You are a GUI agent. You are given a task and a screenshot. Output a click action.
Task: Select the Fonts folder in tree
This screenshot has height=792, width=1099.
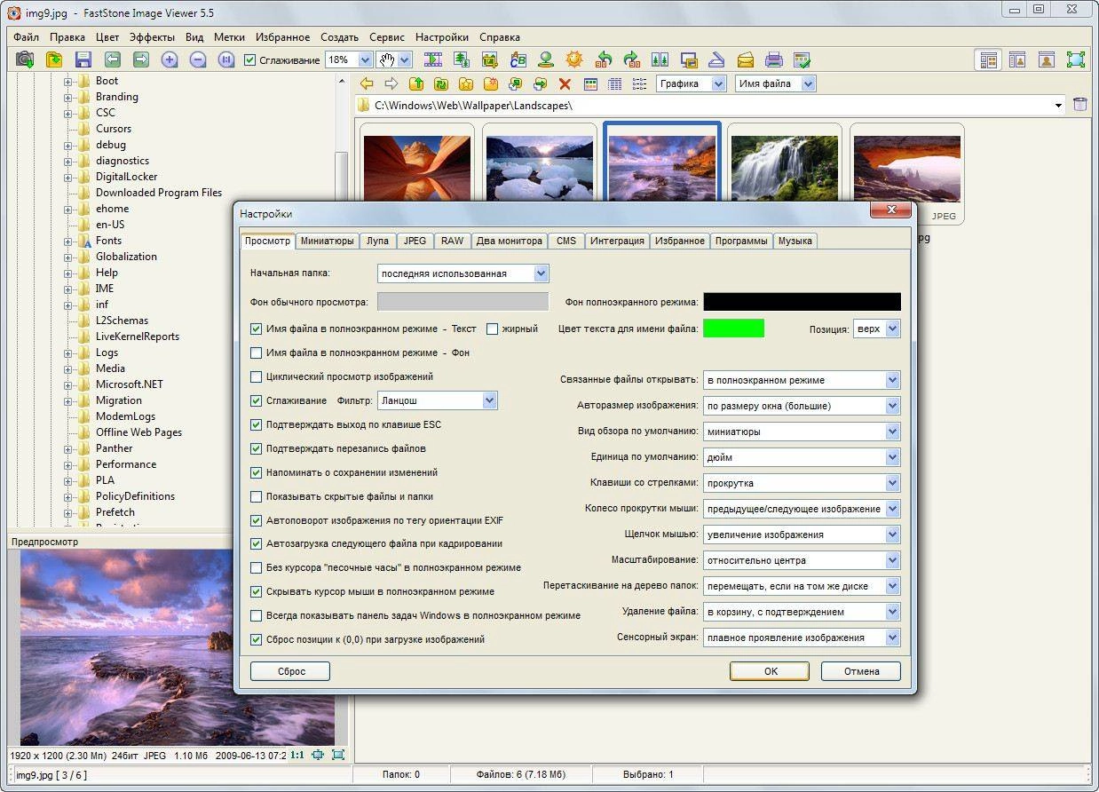pos(108,241)
